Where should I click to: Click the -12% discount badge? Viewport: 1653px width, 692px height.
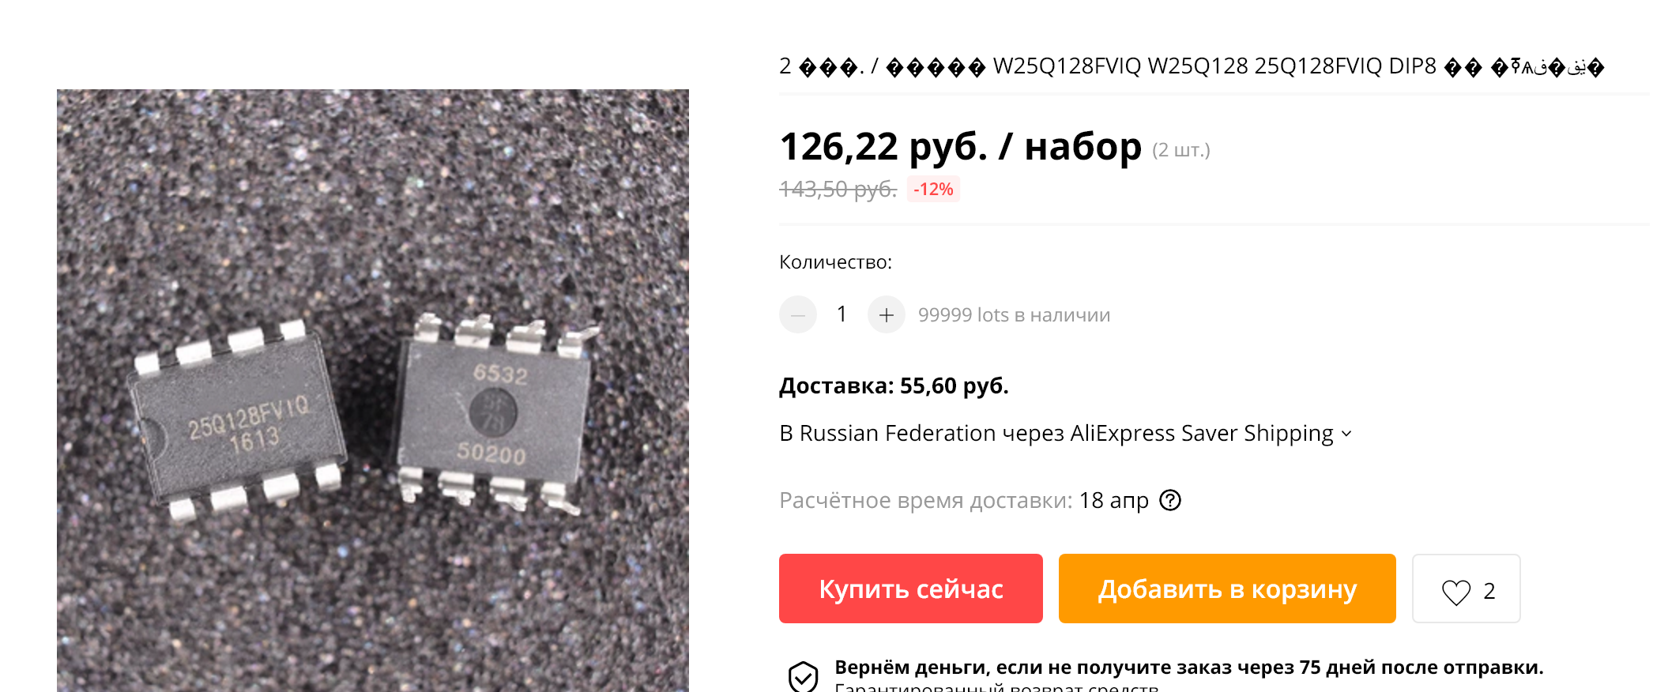coord(933,190)
